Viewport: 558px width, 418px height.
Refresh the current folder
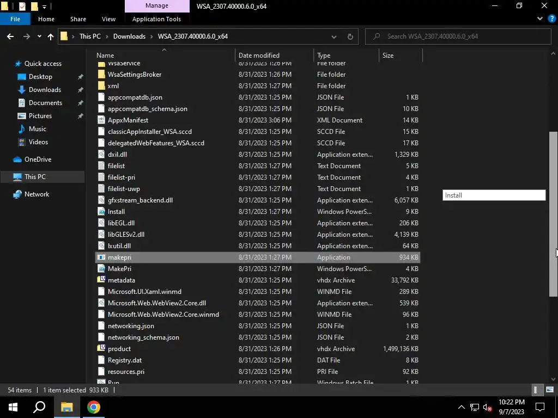point(350,36)
